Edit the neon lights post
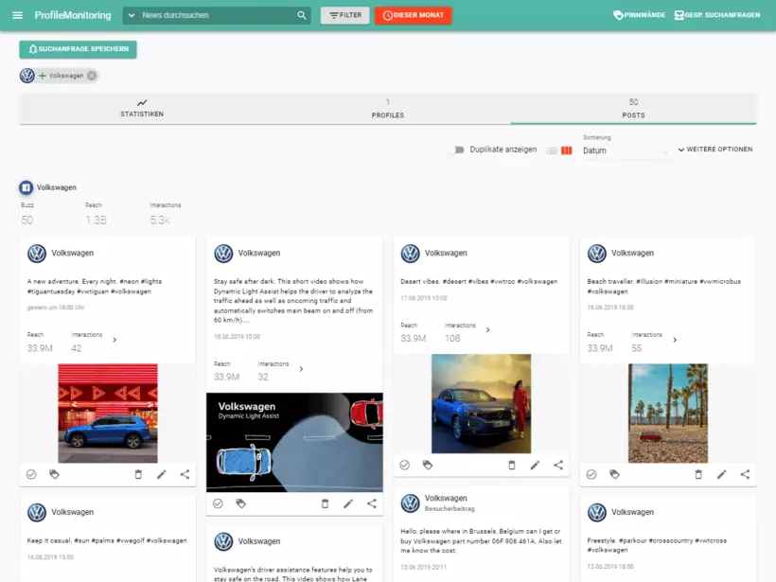Screen dimensions: 776x582 [x=161, y=475]
